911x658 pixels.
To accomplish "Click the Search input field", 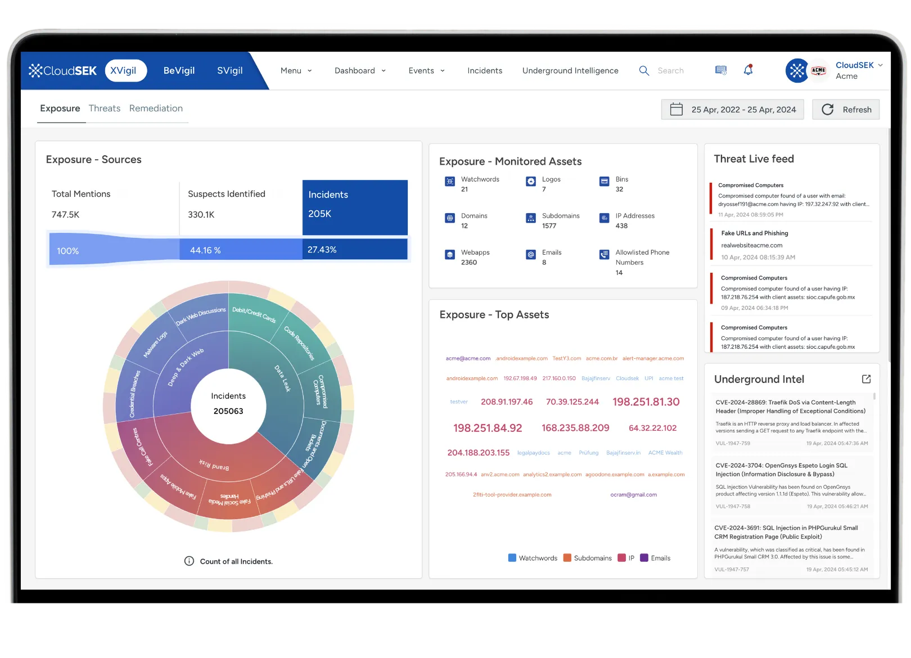I will click(671, 71).
